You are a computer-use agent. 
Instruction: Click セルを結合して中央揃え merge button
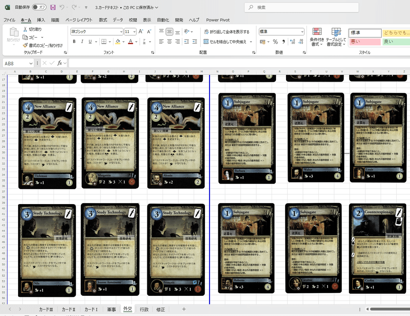tap(225, 42)
